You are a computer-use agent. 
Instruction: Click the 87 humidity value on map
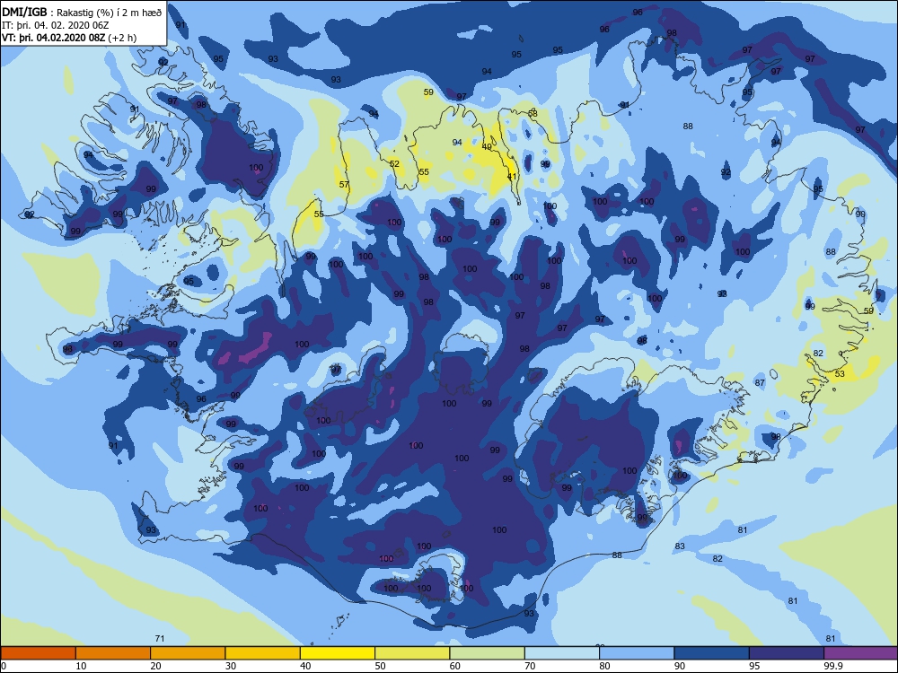[x=760, y=383]
